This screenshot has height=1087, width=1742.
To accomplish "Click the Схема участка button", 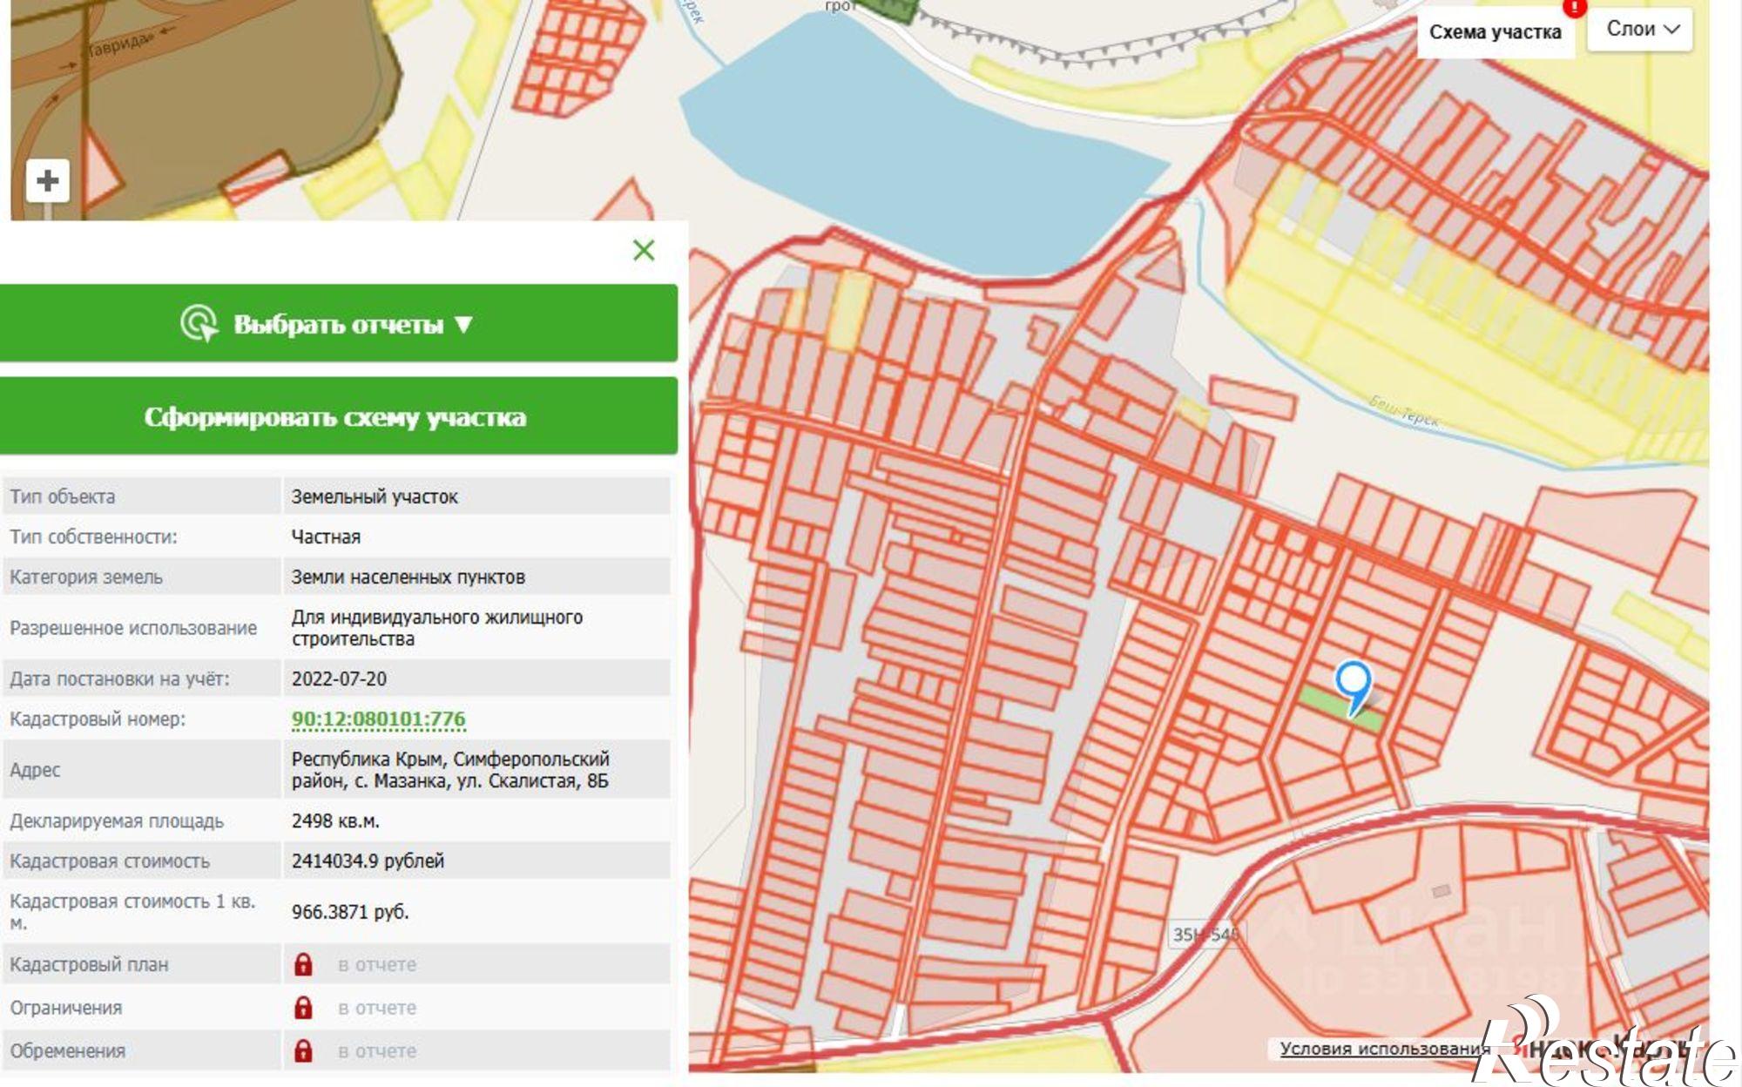I will pos(1495,32).
